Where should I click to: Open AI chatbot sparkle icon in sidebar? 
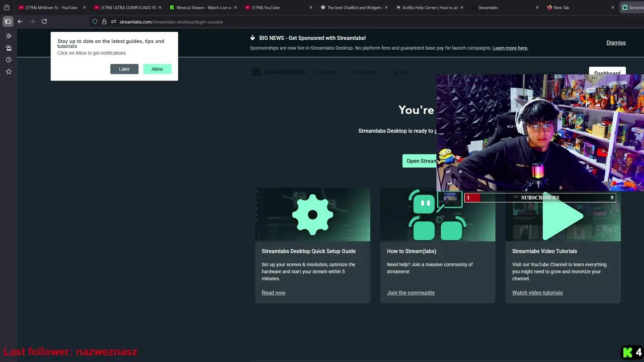tap(9, 36)
